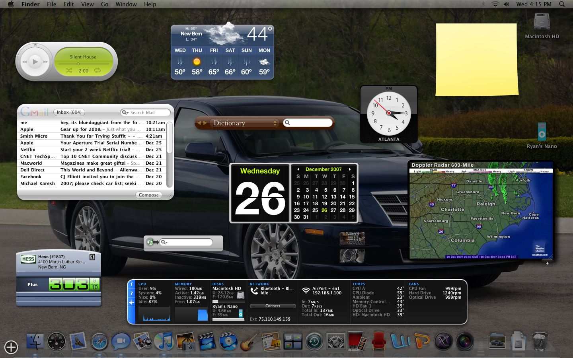573x358 pixels.
Task: Click the Atlanta clock widget face
Action: [389, 113]
